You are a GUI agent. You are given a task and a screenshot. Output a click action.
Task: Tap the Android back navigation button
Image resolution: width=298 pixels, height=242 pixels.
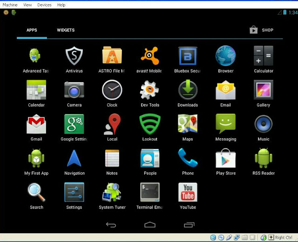[x=111, y=225]
